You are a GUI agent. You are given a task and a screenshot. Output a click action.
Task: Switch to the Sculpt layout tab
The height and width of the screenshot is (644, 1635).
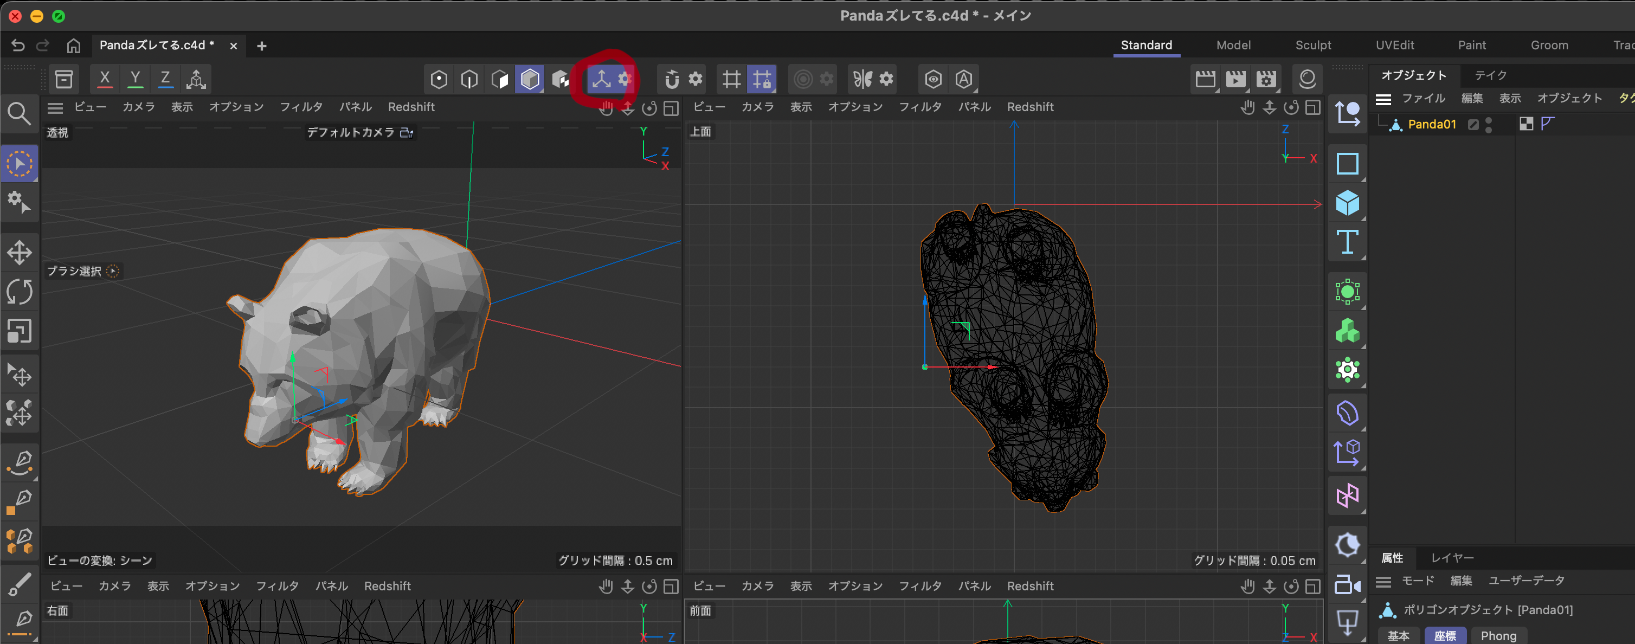point(1312,45)
